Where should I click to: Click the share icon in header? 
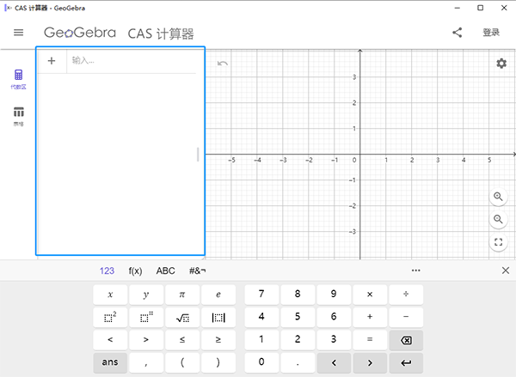[x=457, y=33]
